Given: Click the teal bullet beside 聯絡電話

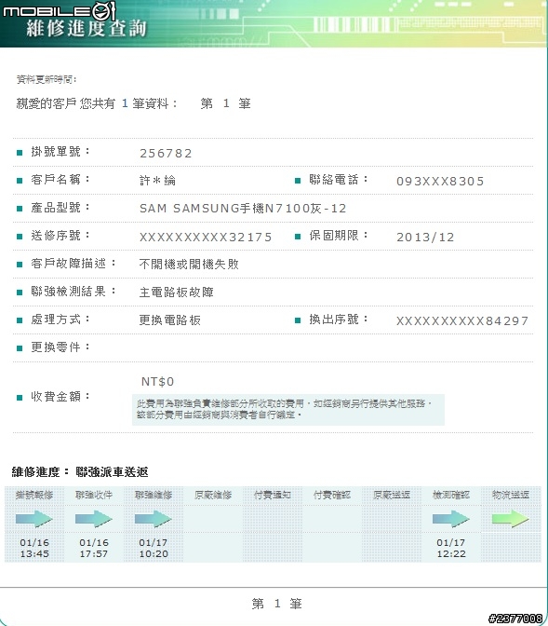Looking at the screenshot, I should [298, 181].
